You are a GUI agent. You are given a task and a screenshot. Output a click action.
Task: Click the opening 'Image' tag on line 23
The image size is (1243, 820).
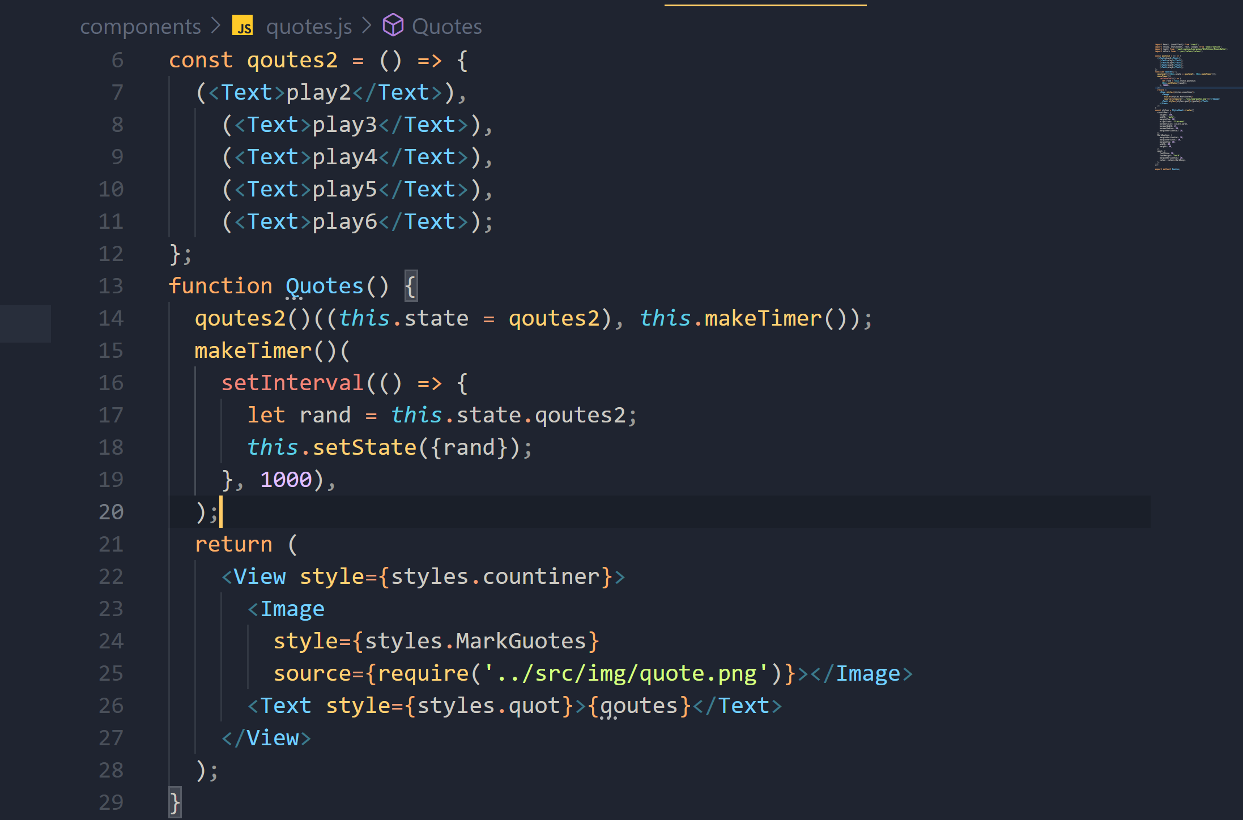click(x=292, y=609)
